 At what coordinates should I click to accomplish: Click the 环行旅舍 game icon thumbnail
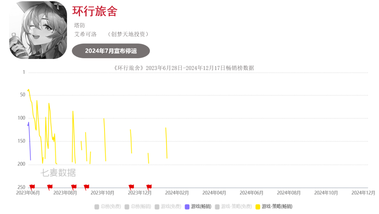pos(38,30)
